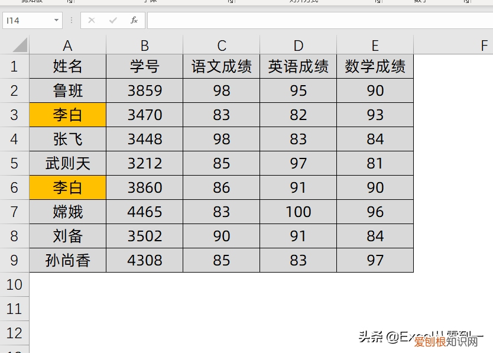Screen dimensions: 493x353
Task: Click the Cancel (×) icon in formula bar
Action: click(92, 20)
